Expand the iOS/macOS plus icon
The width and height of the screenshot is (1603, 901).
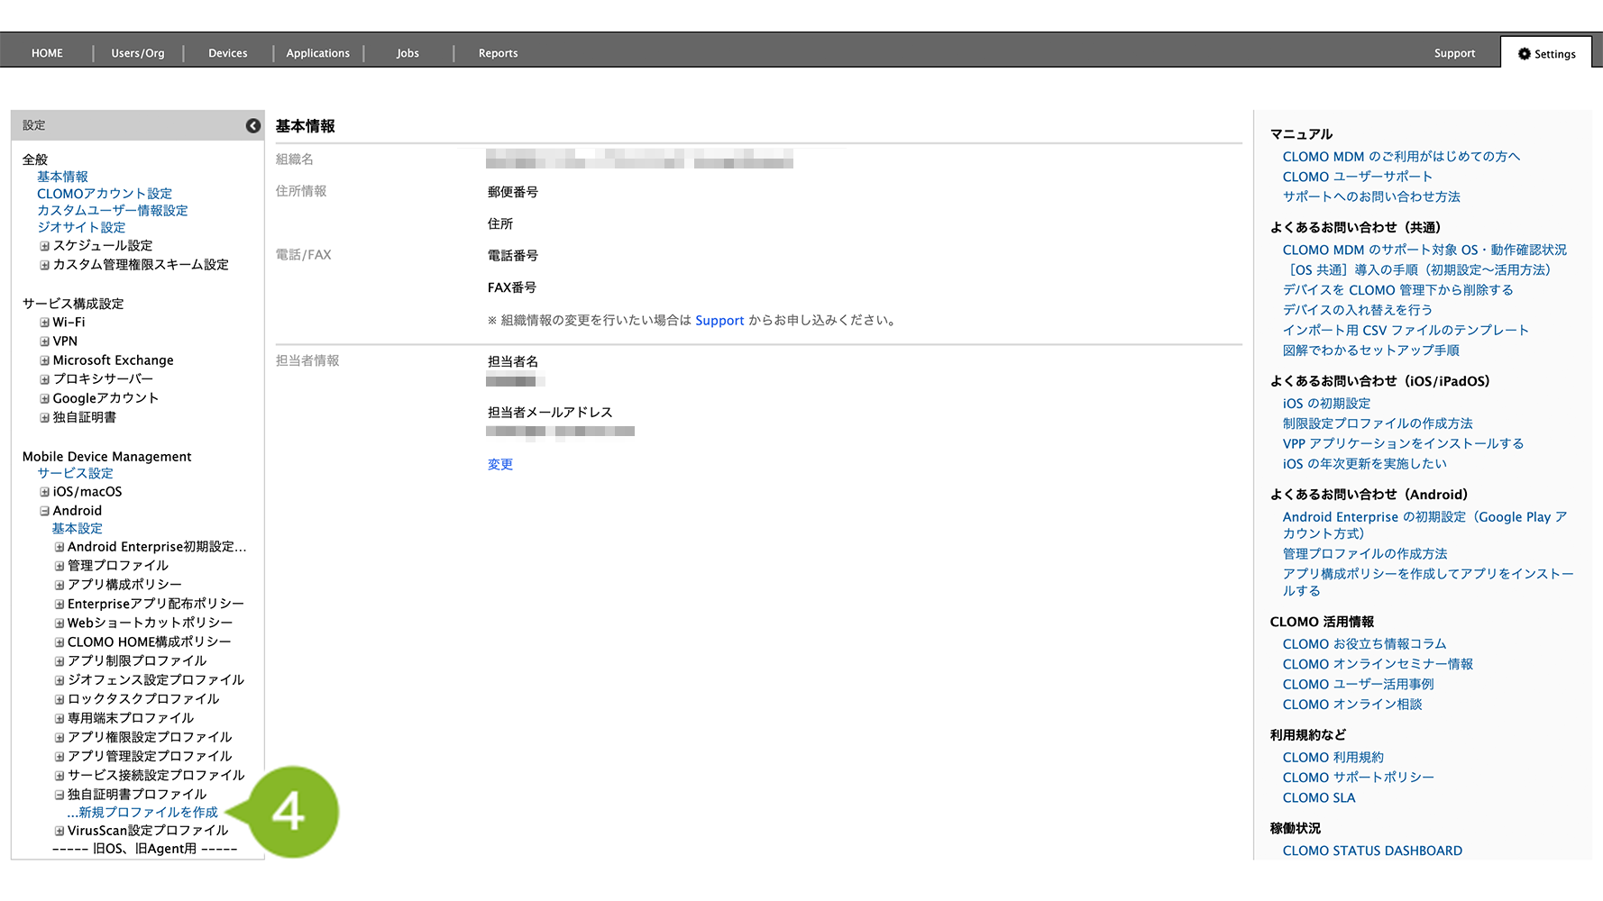44,492
